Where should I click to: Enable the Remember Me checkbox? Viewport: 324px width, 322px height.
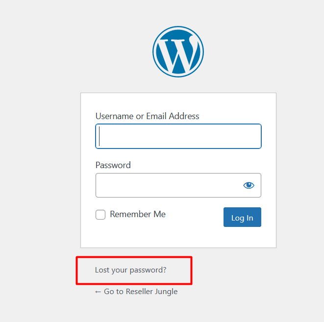[x=100, y=215]
